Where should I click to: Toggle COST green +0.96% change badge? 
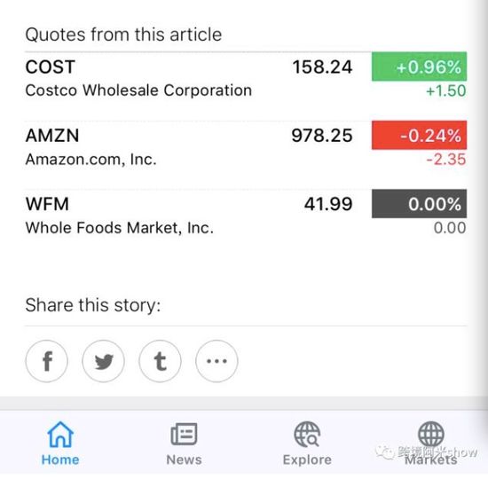tap(419, 67)
